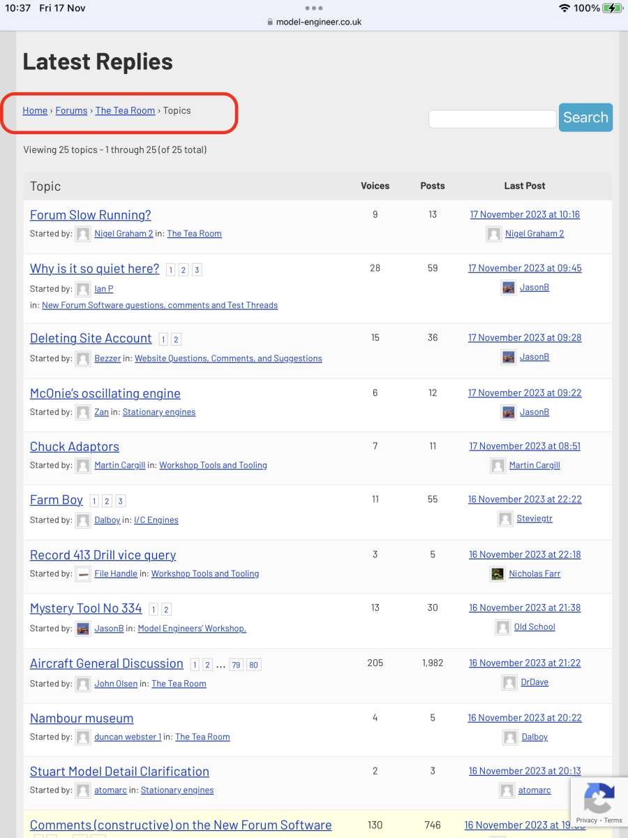Click Old School's avatar thumbnail
Screen dimensions: 628x838
pyautogui.click(x=502, y=627)
